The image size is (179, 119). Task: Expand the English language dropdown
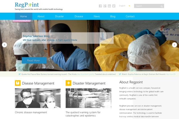pyautogui.click(x=124, y=6)
